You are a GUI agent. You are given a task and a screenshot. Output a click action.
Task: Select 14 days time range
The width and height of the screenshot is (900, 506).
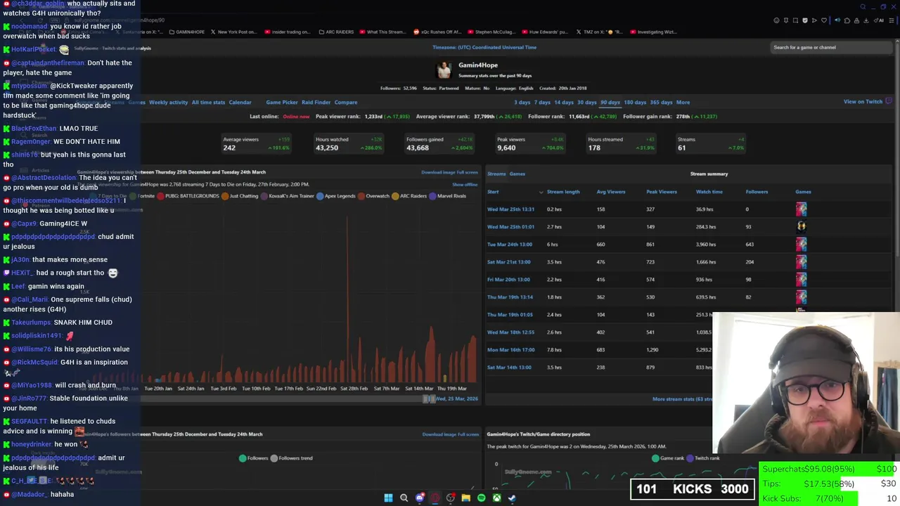(x=564, y=102)
